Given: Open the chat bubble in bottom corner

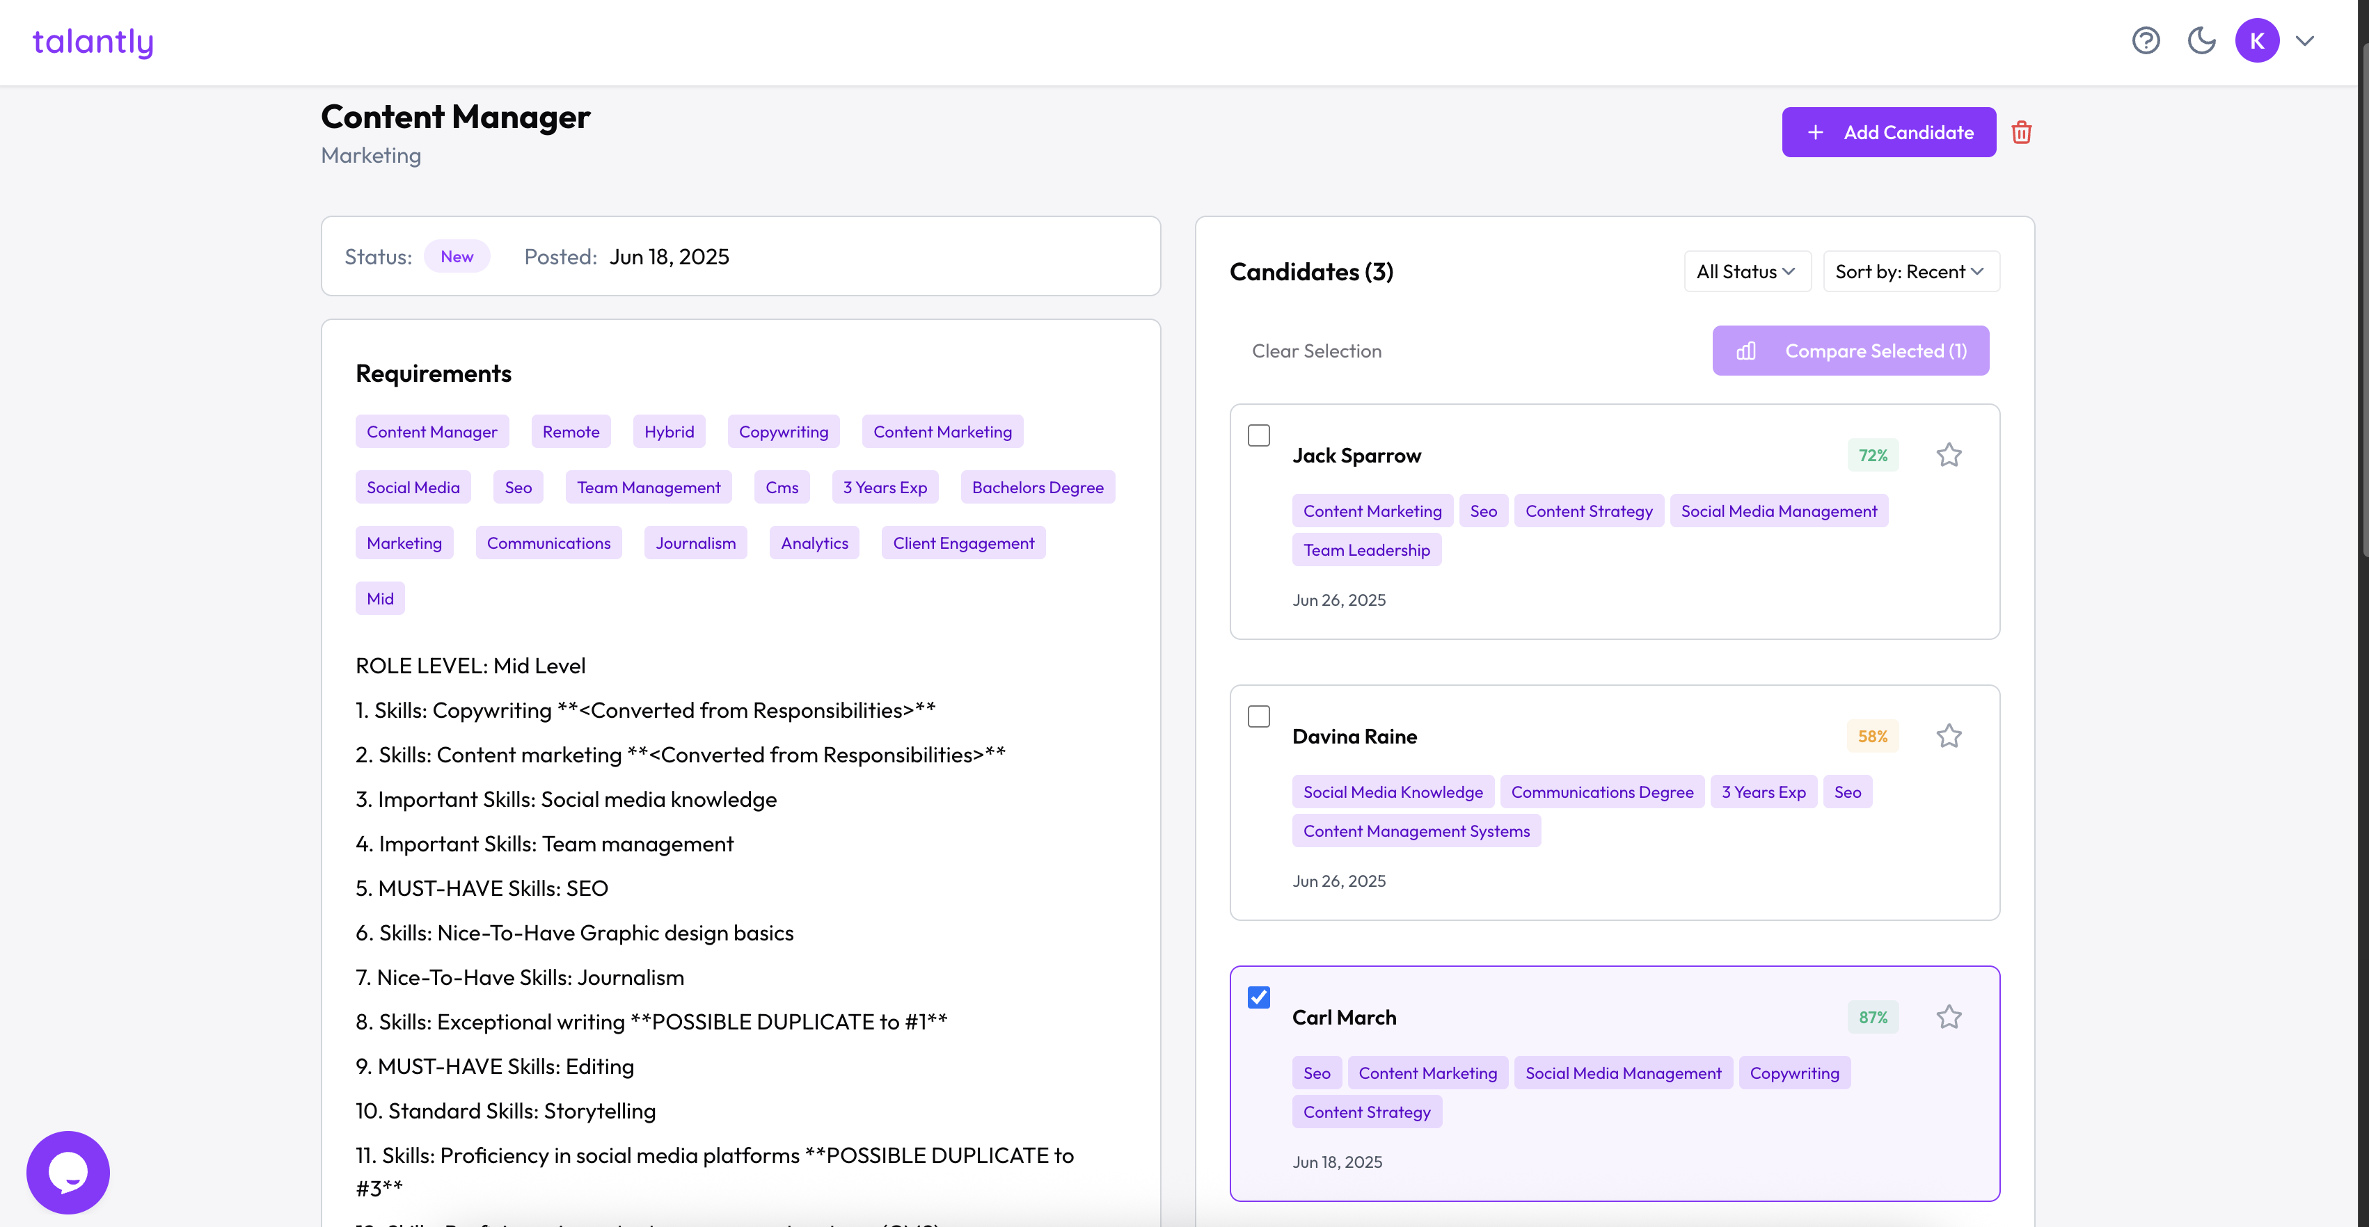Looking at the screenshot, I should tap(67, 1172).
